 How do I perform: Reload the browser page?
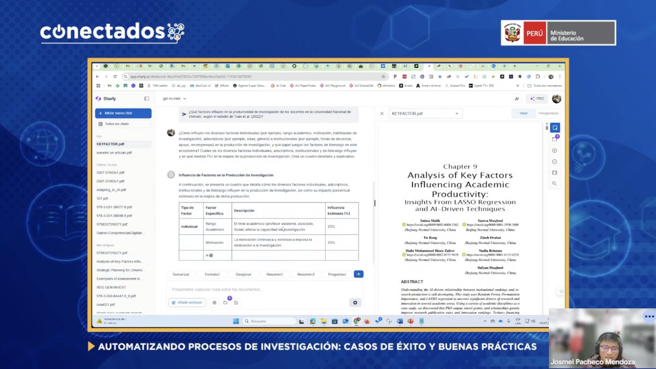click(x=115, y=76)
